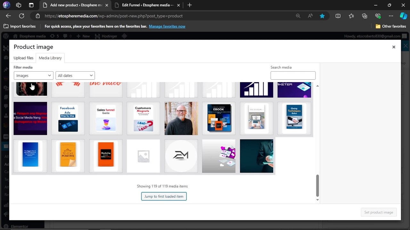Image resolution: width=410 pixels, height=230 pixels.
Task: Select the bald man with glasses photo
Action: 181,119
